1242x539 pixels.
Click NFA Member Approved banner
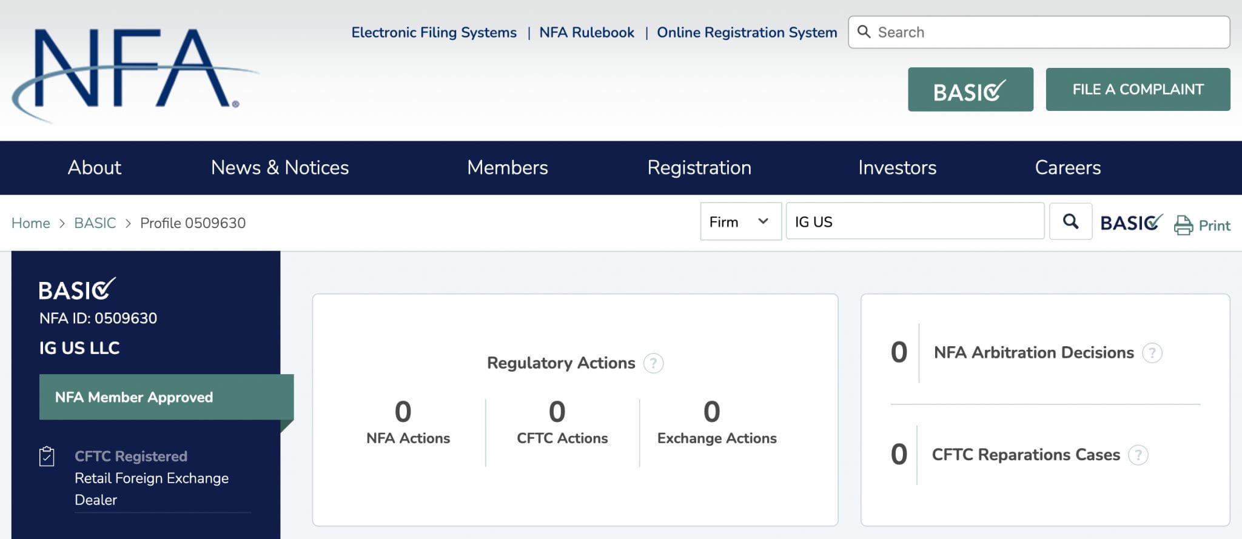click(x=166, y=397)
